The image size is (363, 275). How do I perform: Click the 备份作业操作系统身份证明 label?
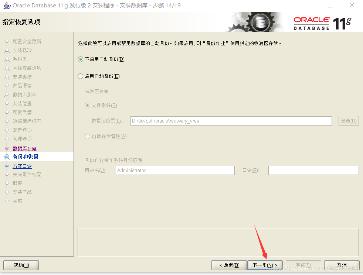[x=113, y=160]
